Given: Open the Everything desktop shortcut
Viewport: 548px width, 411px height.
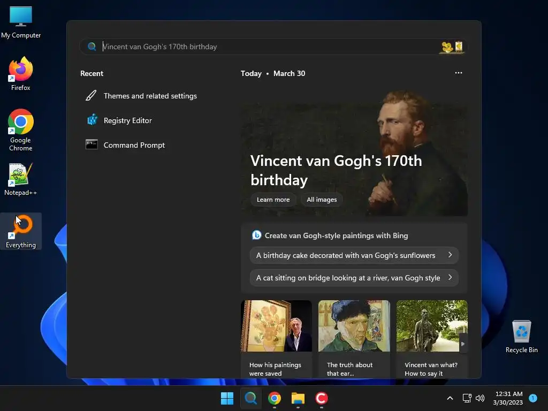Looking at the screenshot, I should pos(21,231).
